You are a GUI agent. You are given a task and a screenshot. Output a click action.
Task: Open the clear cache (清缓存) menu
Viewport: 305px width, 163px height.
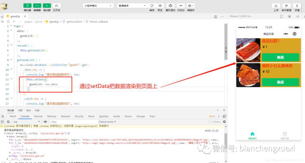coord(190,6)
